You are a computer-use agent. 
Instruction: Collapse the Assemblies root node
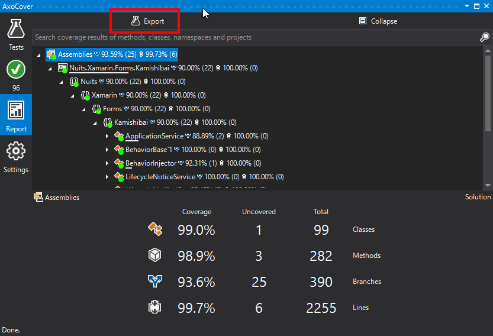pos(38,54)
